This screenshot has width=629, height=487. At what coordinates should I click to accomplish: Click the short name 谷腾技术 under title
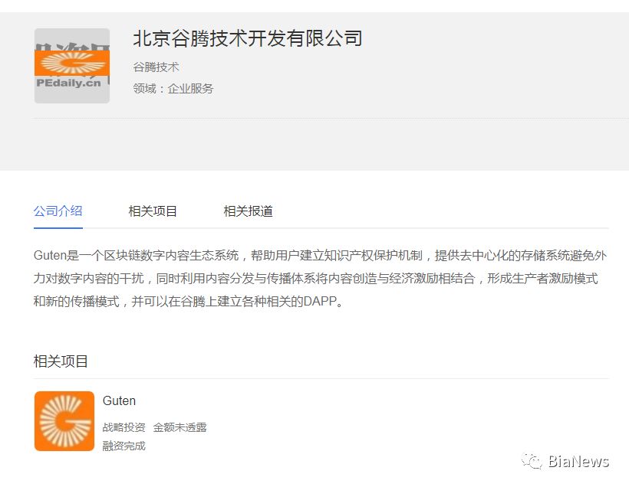[x=156, y=67]
